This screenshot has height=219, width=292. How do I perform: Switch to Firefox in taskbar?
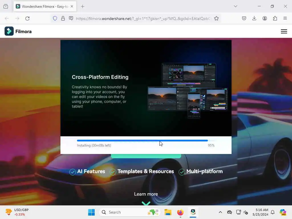pyautogui.click(x=180, y=212)
